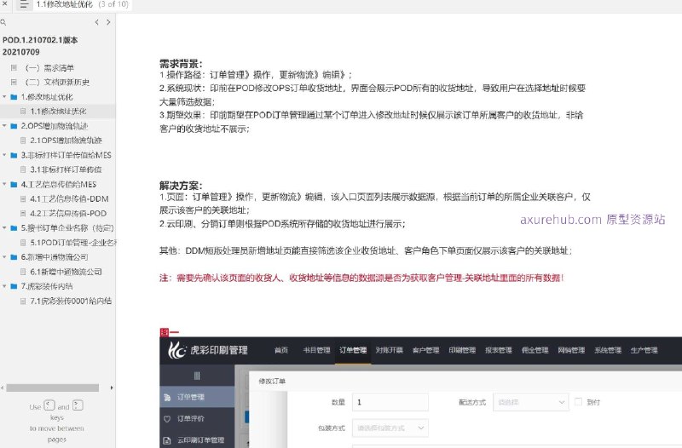Collapse folder 5.接书订单企业名称

(x=4, y=227)
